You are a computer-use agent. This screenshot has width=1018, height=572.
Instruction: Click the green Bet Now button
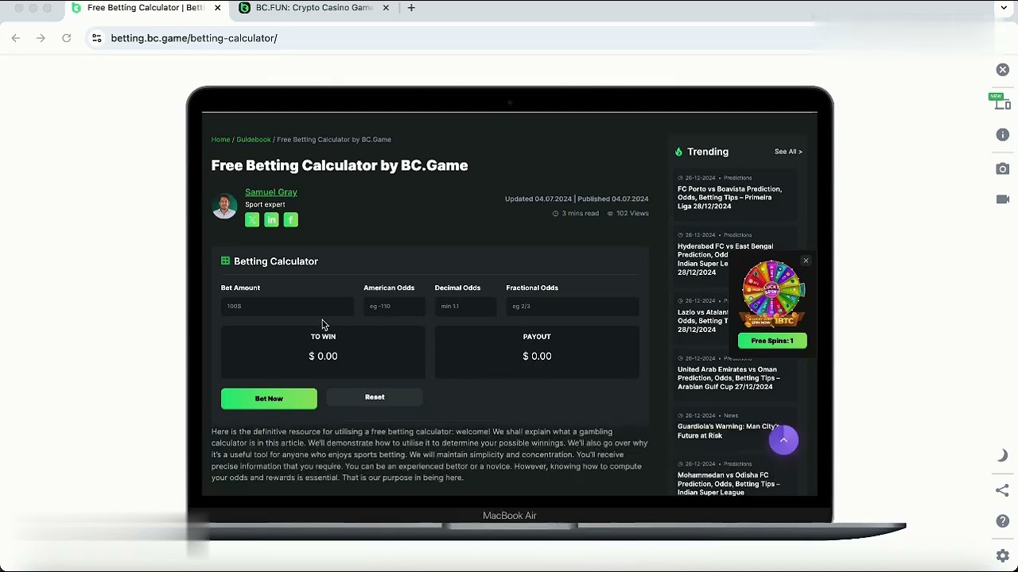click(269, 399)
